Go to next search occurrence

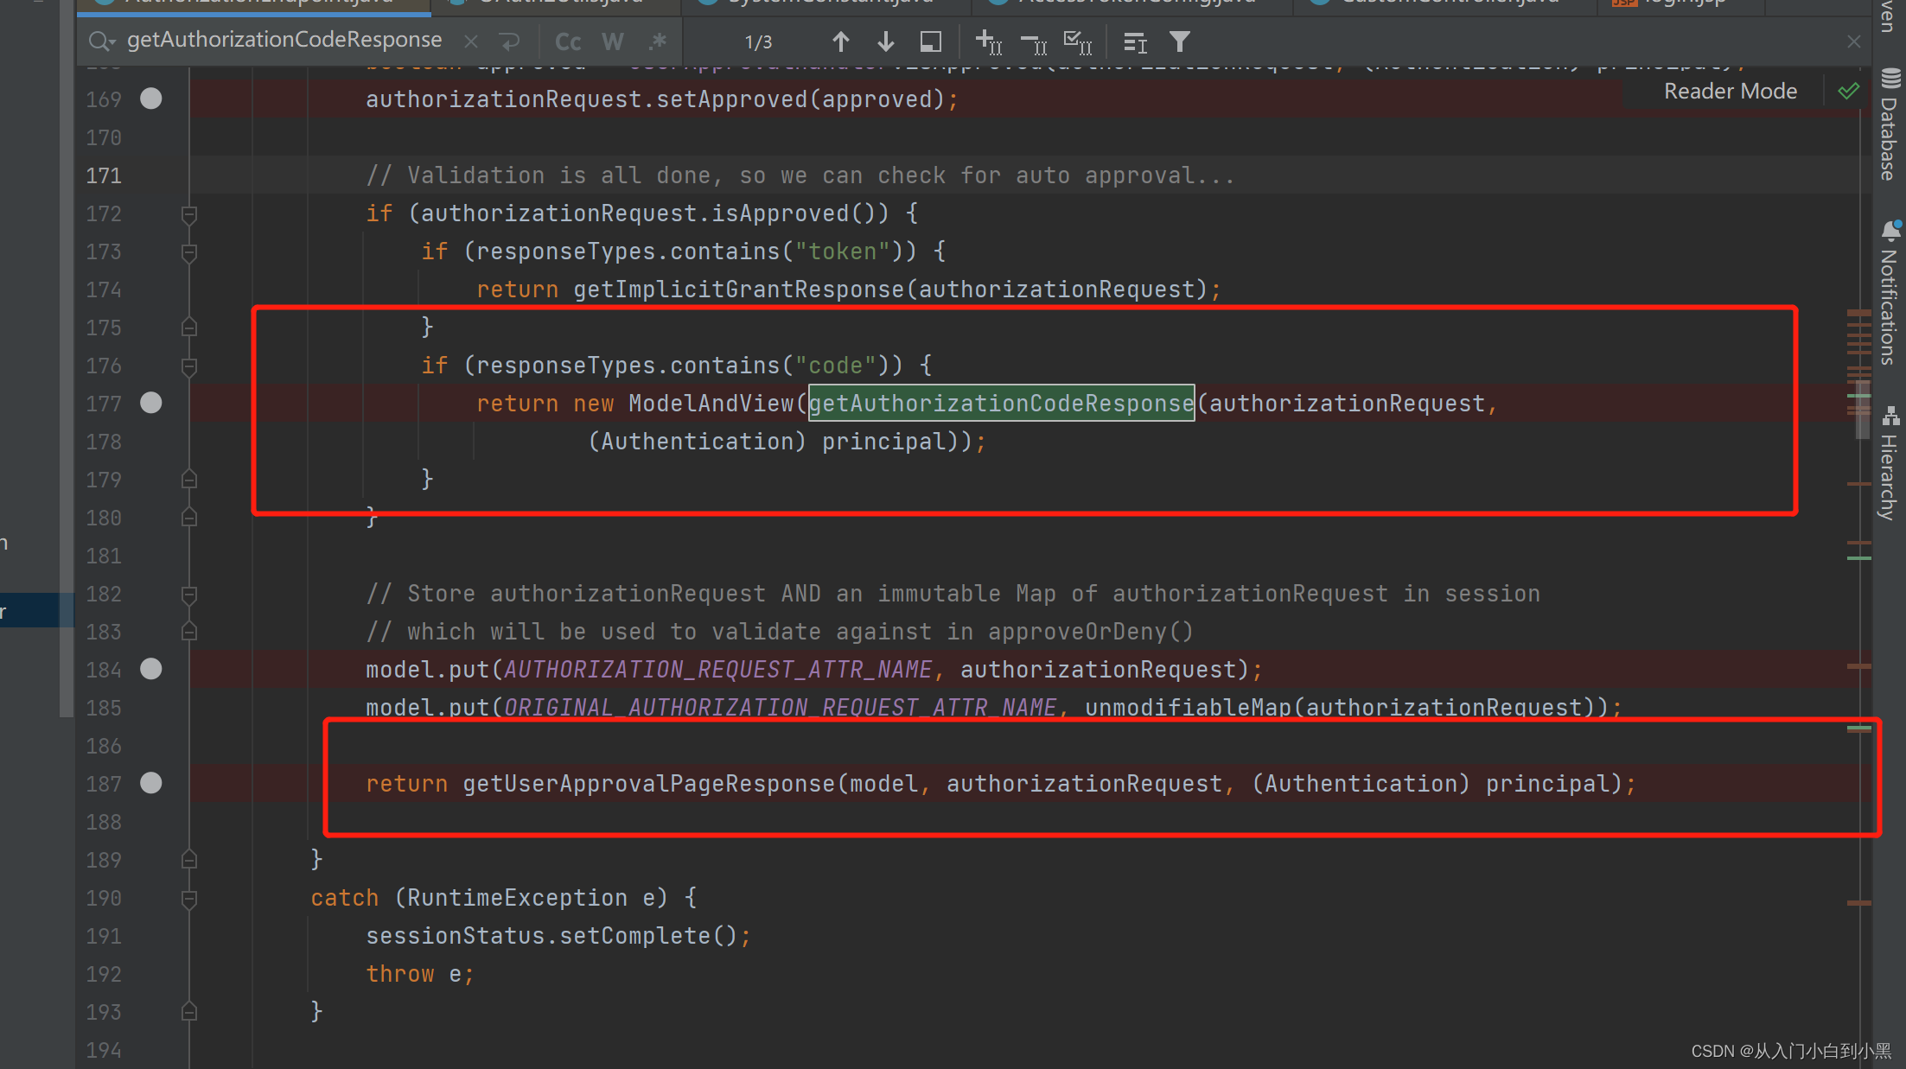pos(885,41)
